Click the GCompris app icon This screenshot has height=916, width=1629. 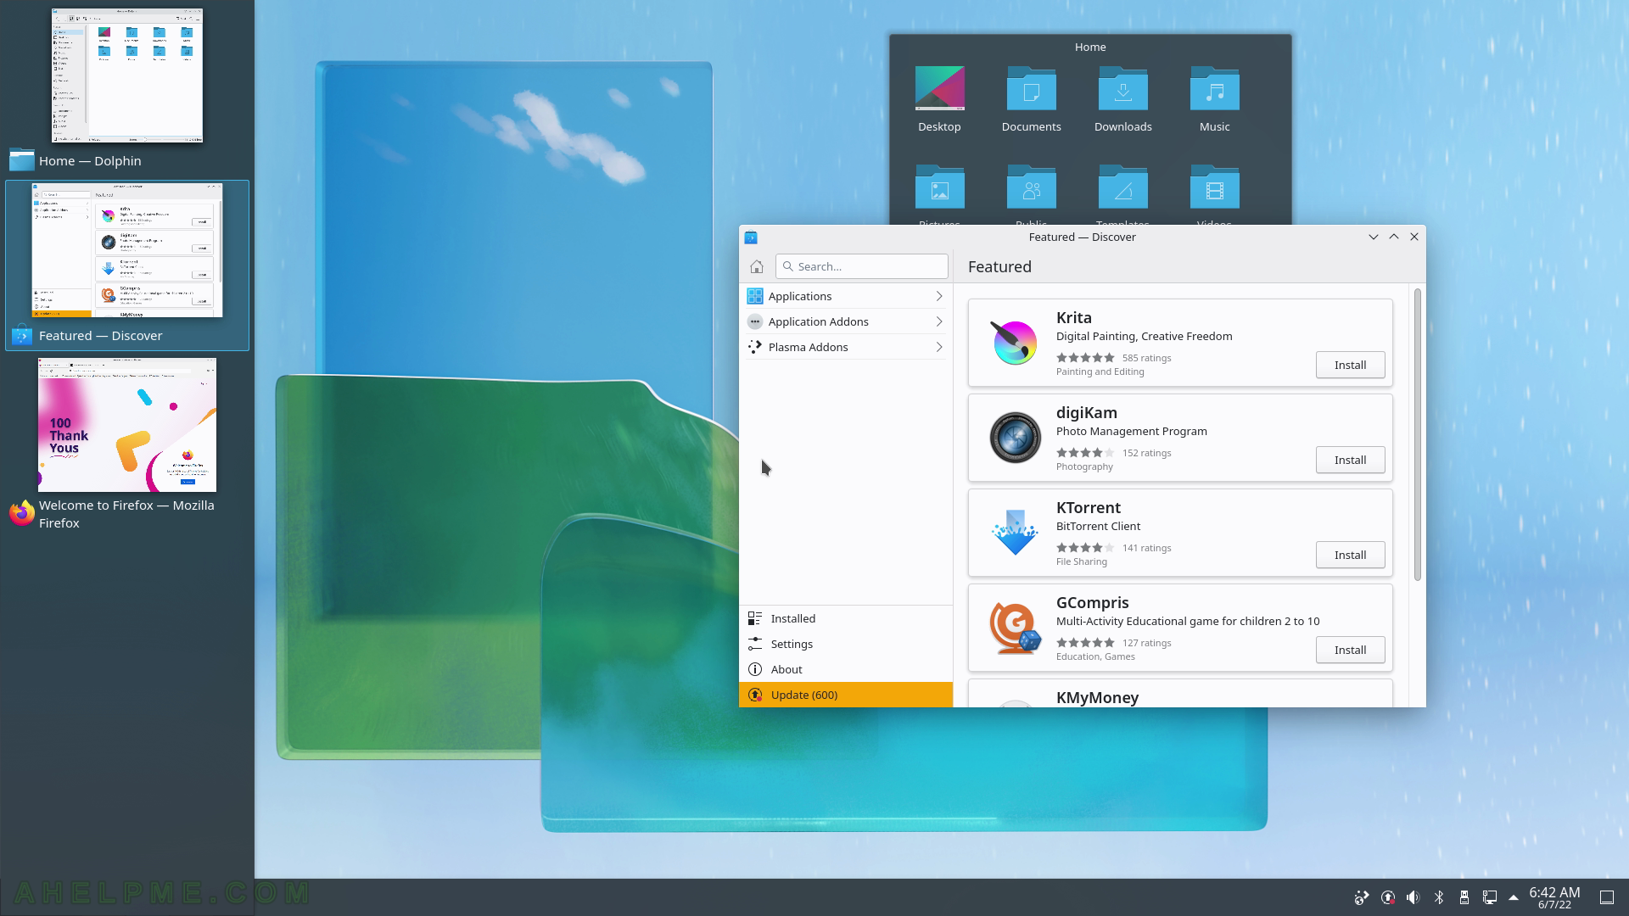point(1015,628)
